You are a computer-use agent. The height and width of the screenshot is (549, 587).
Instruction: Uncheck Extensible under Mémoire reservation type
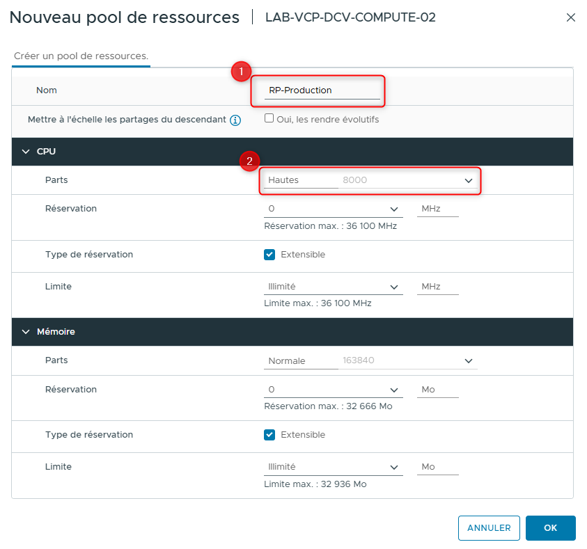(x=269, y=435)
